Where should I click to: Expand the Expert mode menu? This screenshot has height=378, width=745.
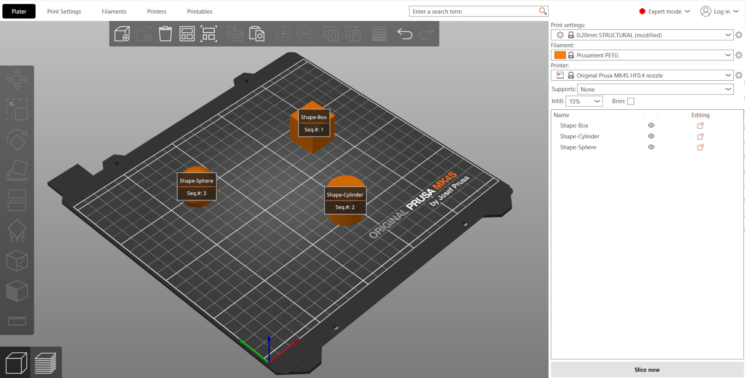[665, 12]
